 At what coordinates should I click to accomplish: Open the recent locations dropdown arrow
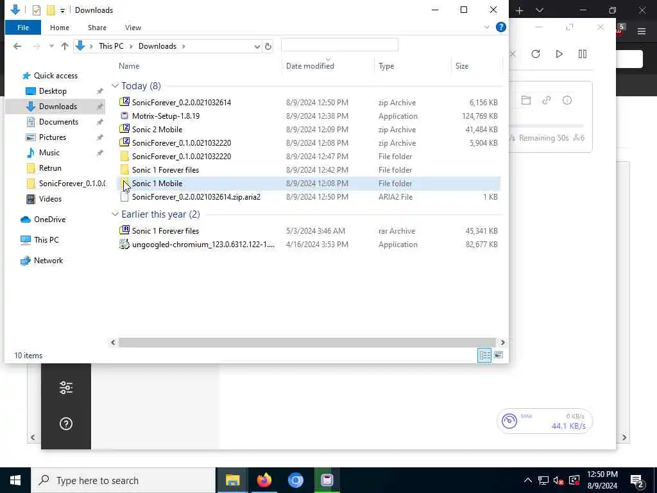51,46
